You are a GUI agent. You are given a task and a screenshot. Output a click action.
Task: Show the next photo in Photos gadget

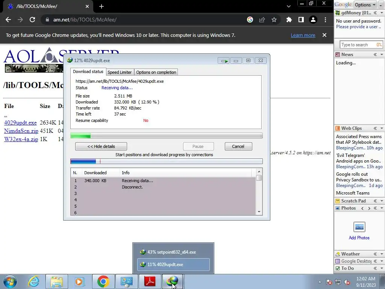point(369,208)
